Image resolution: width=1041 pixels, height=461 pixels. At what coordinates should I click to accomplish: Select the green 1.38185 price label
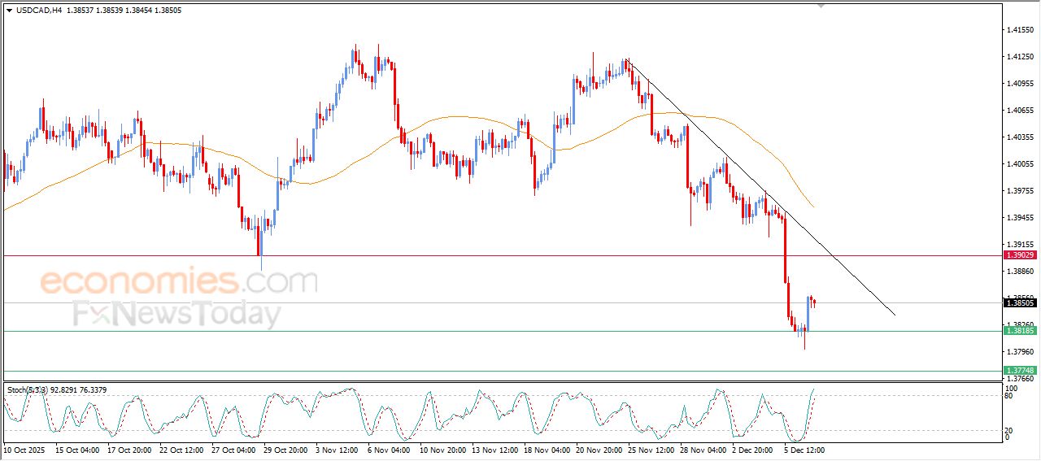1020,331
